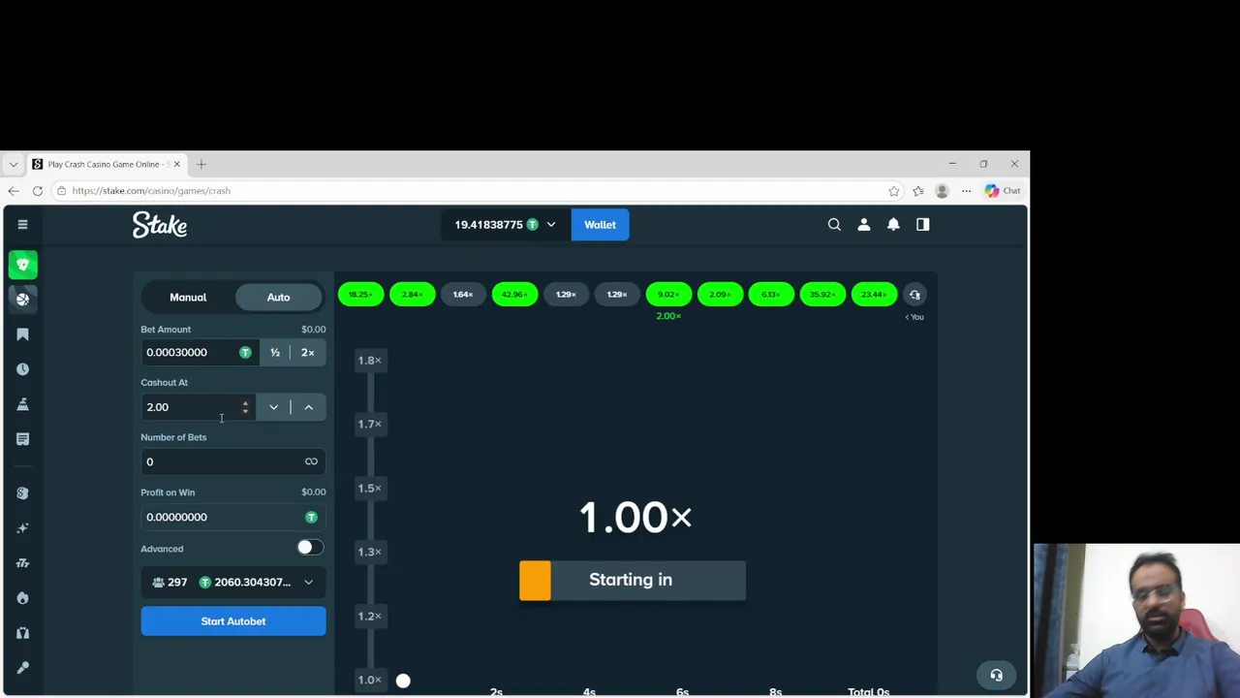Click the Starting in countdown bar
Viewport: 1240px width, 698px height.
click(x=633, y=580)
